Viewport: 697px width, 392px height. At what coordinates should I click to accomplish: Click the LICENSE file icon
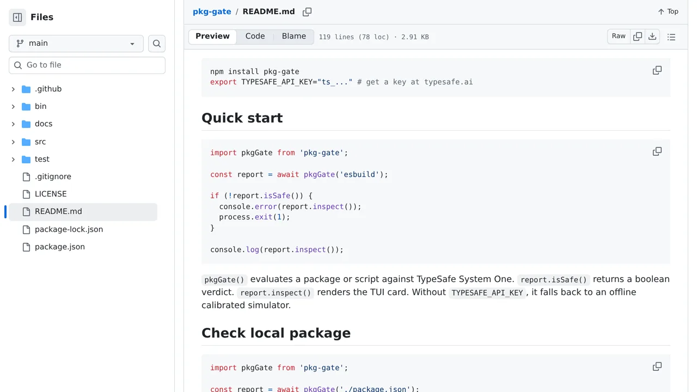(26, 194)
